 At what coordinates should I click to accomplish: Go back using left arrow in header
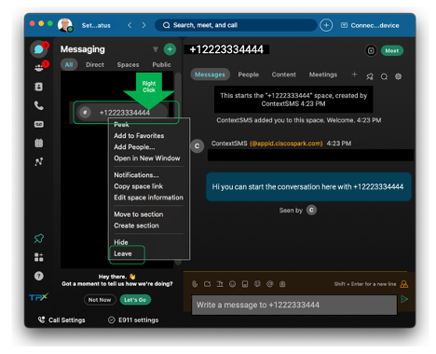click(129, 25)
